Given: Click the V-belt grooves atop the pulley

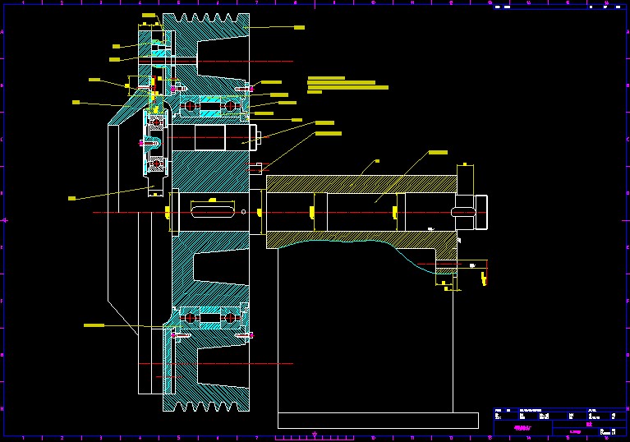Looking at the screenshot, I should 206,18.
